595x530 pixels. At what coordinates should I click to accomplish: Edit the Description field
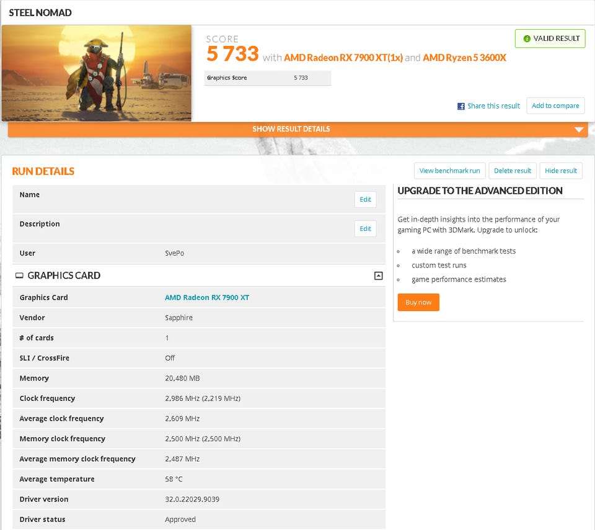[365, 229]
